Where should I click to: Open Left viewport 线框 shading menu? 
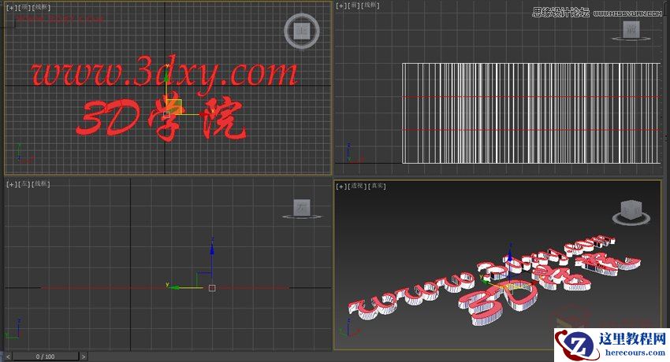pyautogui.click(x=42, y=184)
